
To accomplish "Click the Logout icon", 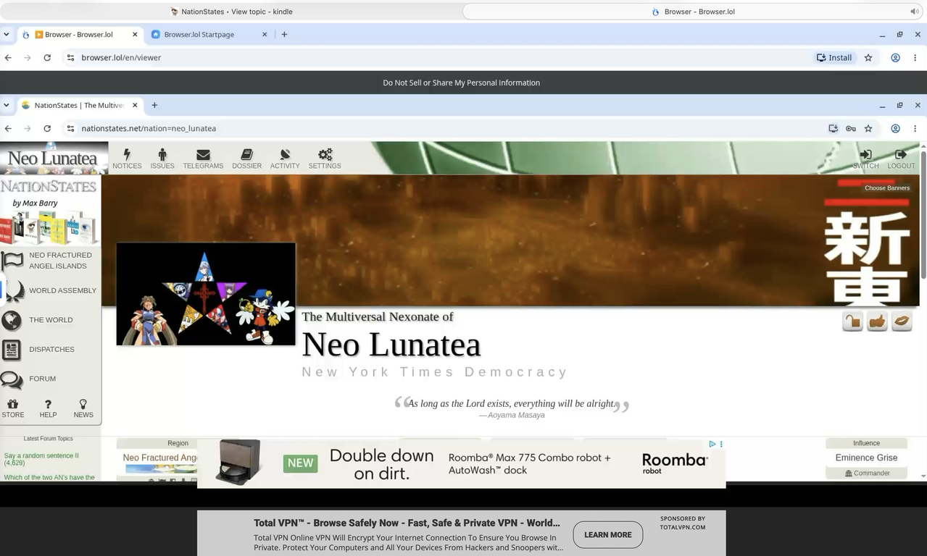I will click(901, 154).
